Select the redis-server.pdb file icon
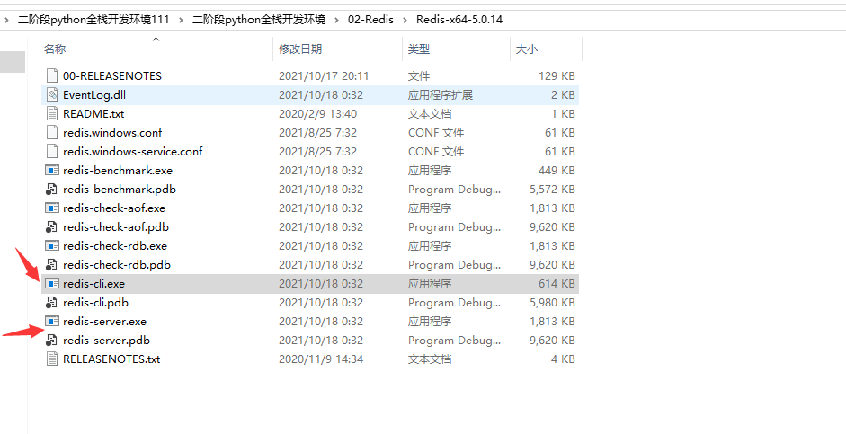 pyautogui.click(x=52, y=341)
